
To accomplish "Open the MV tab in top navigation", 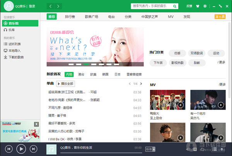I will pos(171,17).
